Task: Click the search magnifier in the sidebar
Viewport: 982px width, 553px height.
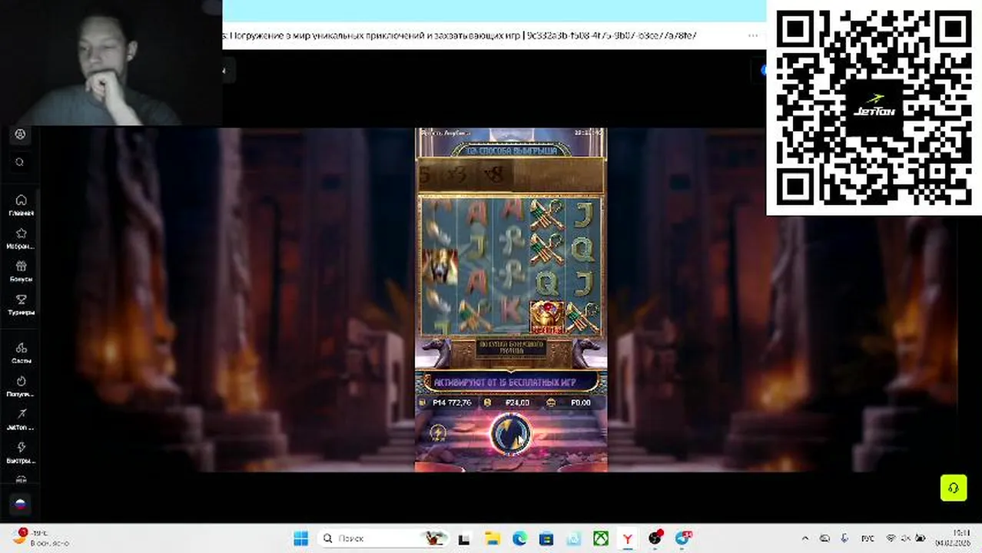Action: point(21,162)
